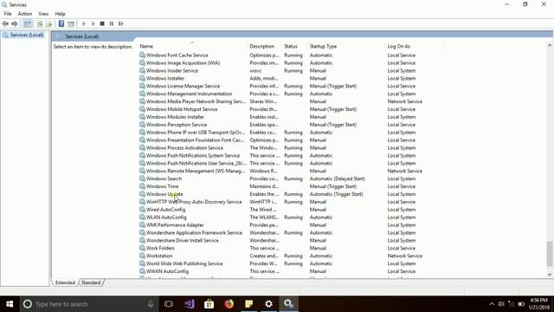This screenshot has height=312, width=554.
Task: Click the battery icon in system tray
Action: 521,304
